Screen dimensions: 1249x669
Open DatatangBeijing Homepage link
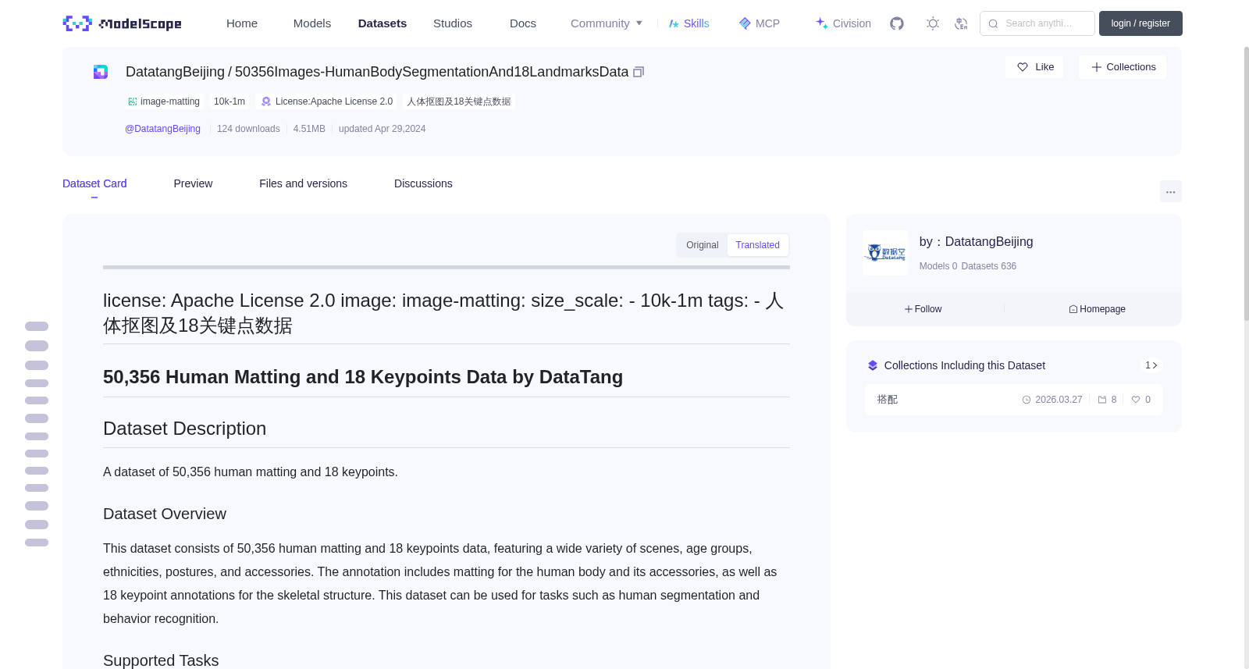1097,309
